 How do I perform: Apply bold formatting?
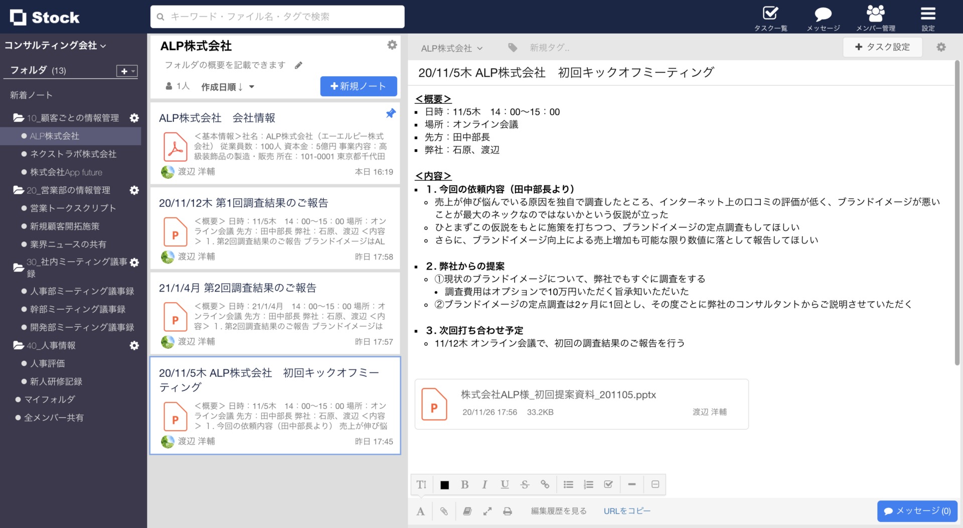click(x=464, y=484)
